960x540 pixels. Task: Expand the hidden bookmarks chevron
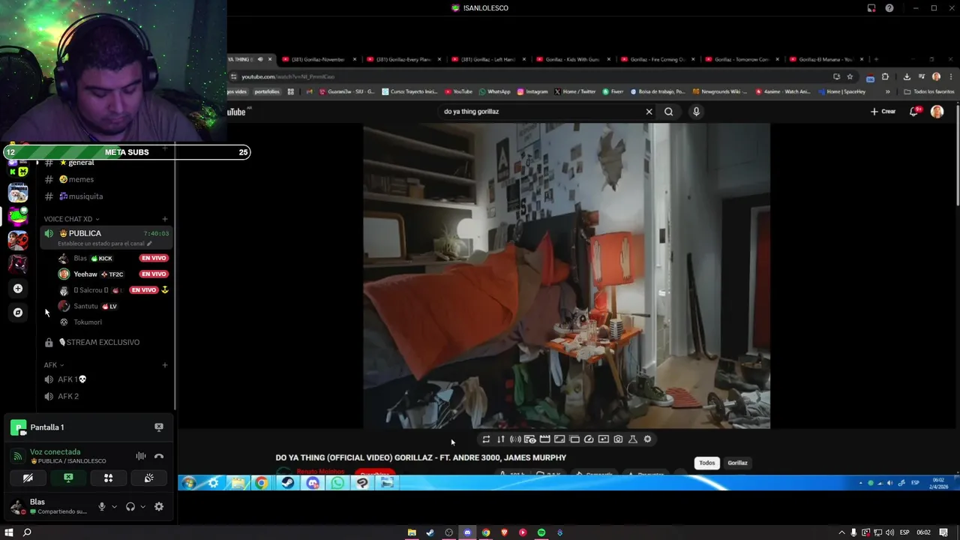(888, 91)
